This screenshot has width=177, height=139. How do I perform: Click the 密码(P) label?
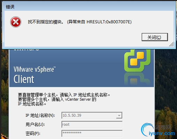coord(33,133)
